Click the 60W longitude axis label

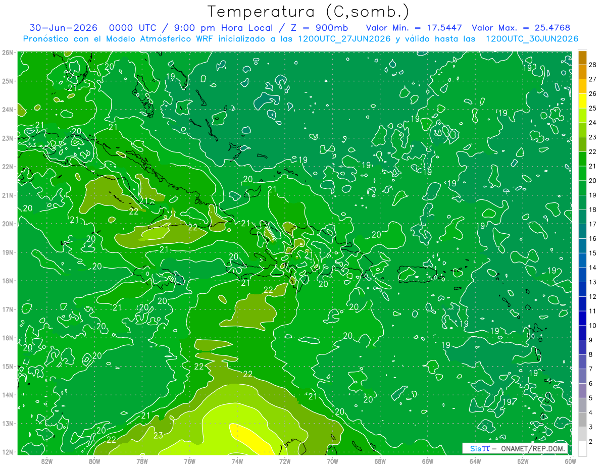coord(570,461)
